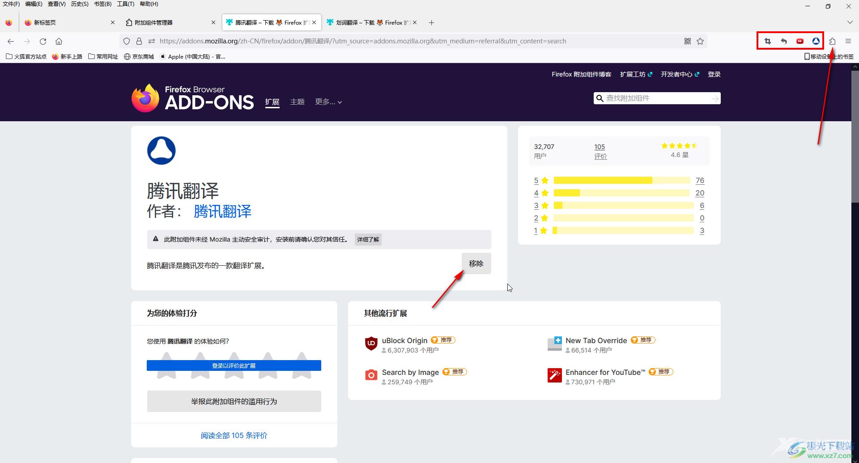Viewport: 859px width, 463px height.
Task: Open the Apple (中国大陆) bookmark
Action: pyautogui.click(x=192, y=56)
